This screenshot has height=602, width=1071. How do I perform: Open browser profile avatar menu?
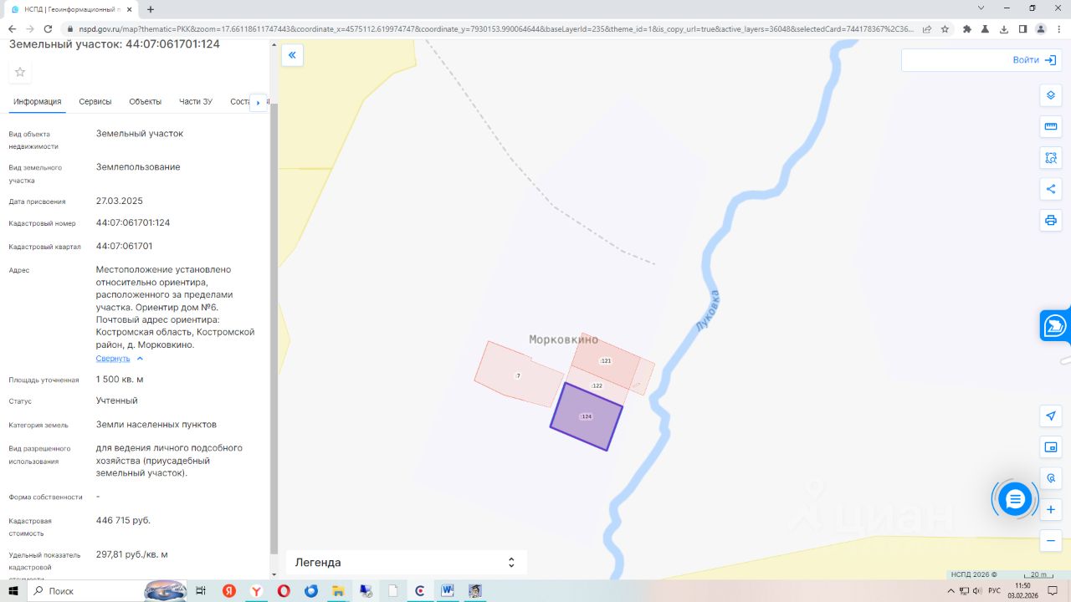tap(1041, 29)
